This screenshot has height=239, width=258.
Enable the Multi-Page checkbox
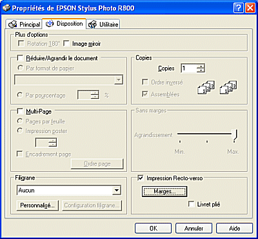(x=21, y=111)
